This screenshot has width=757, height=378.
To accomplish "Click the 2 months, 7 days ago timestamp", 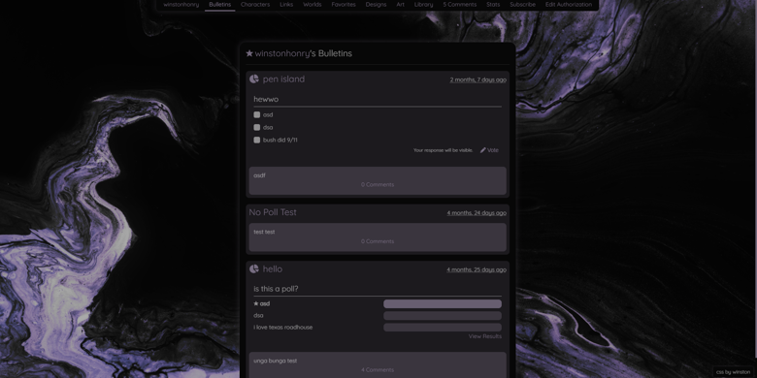I will (477, 79).
